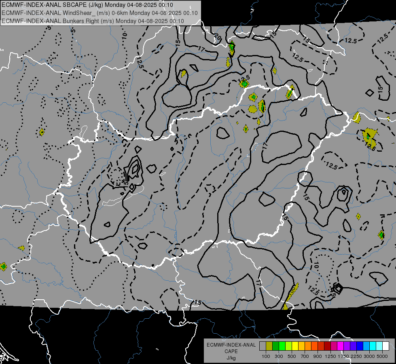Screen dimensions: 396x364
Task: Click the legend label '100'
Action: 266,356
